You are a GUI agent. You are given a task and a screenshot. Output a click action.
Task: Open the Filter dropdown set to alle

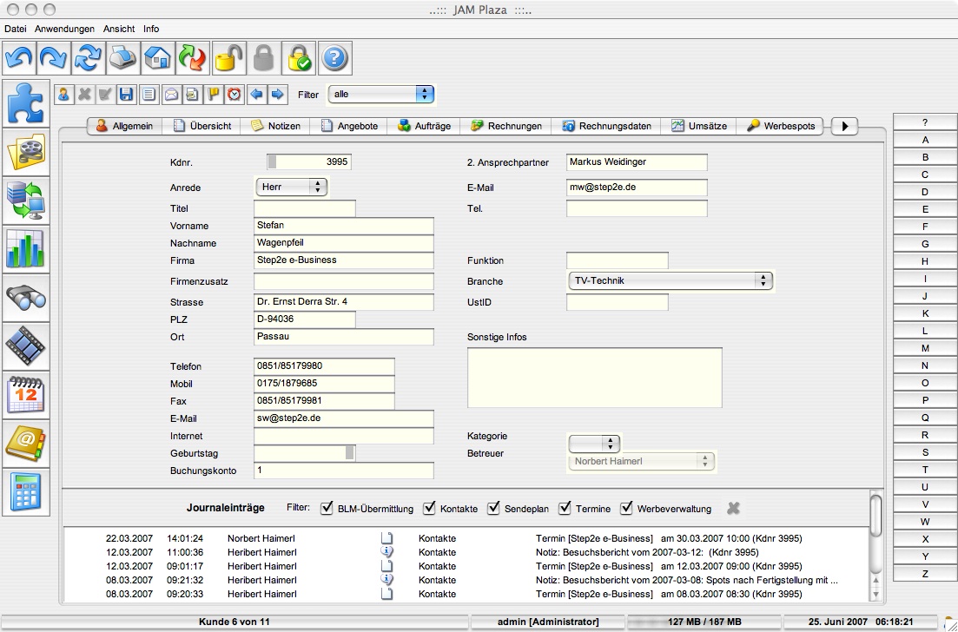point(380,94)
